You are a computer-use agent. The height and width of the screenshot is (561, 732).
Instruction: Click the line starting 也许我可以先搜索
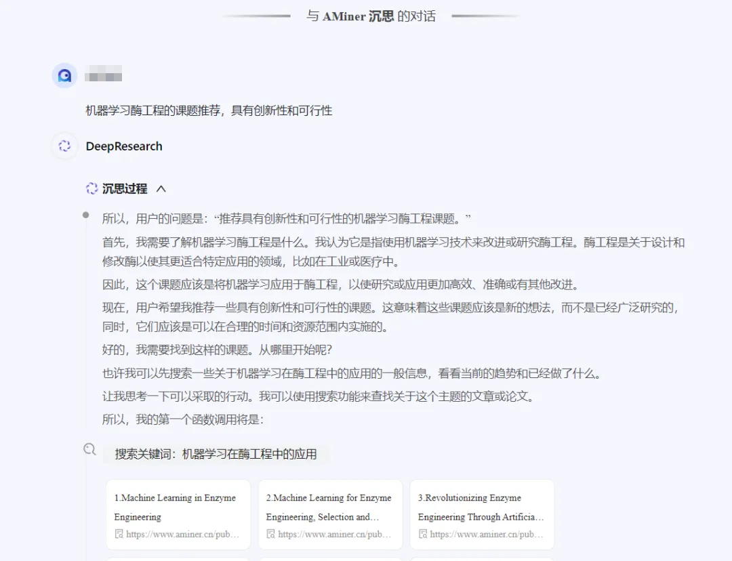tap(352, 373)
